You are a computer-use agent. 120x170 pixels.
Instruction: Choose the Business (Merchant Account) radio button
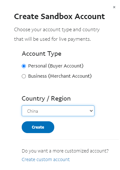tap(24, 76)
